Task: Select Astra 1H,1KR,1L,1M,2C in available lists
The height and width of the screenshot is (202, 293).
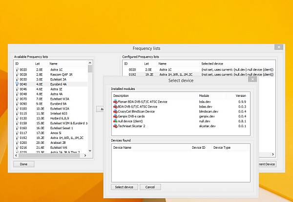Action: 51,138
